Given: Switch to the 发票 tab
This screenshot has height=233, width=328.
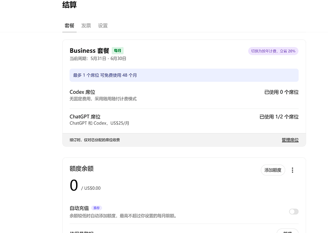Looking at the screenshot, I should [86, 26].
